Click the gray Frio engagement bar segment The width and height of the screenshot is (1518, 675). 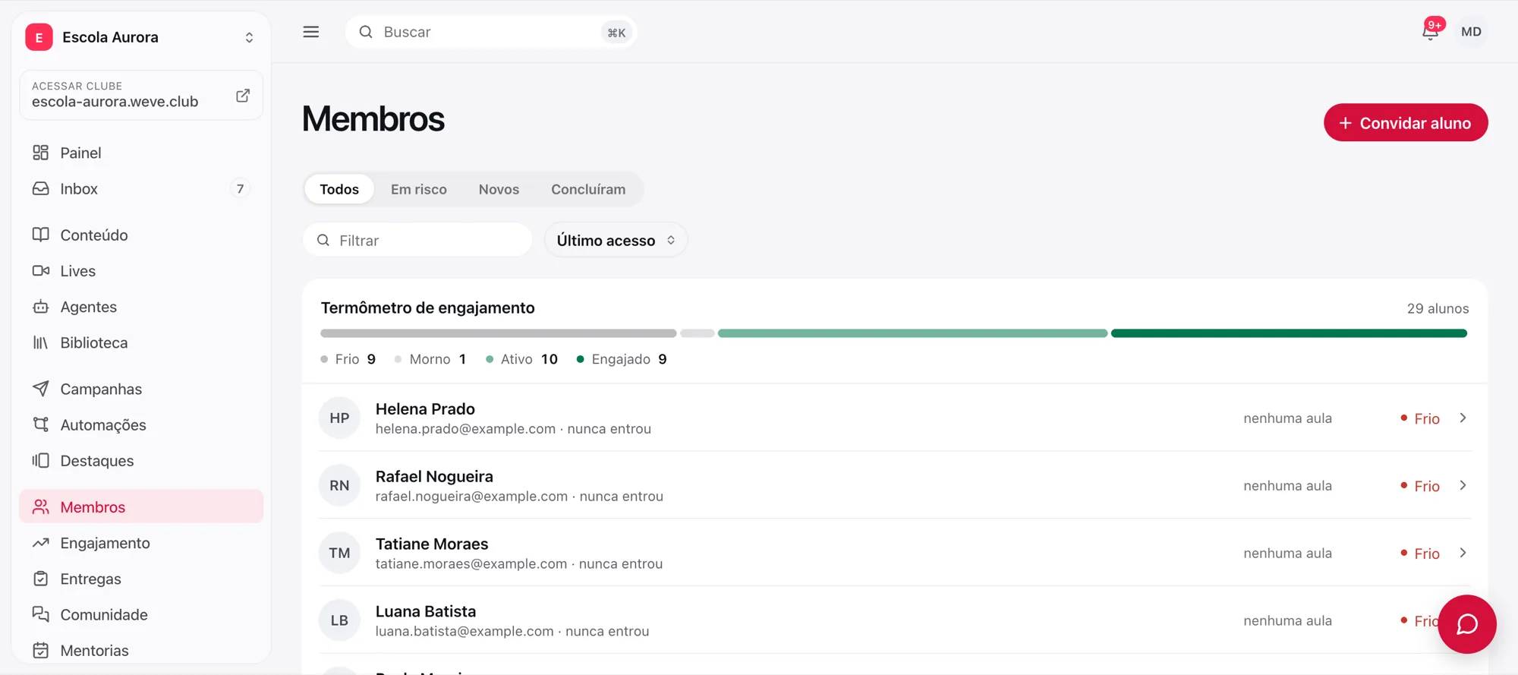point(498,333)
